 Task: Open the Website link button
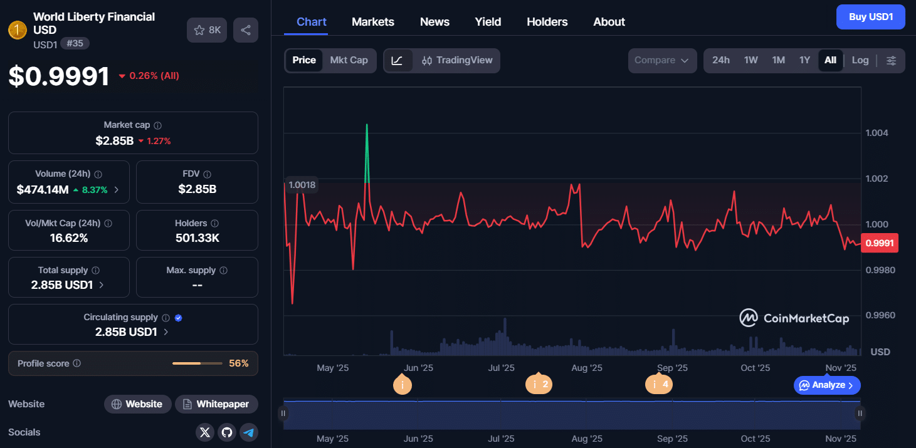(x=137, y=404)
